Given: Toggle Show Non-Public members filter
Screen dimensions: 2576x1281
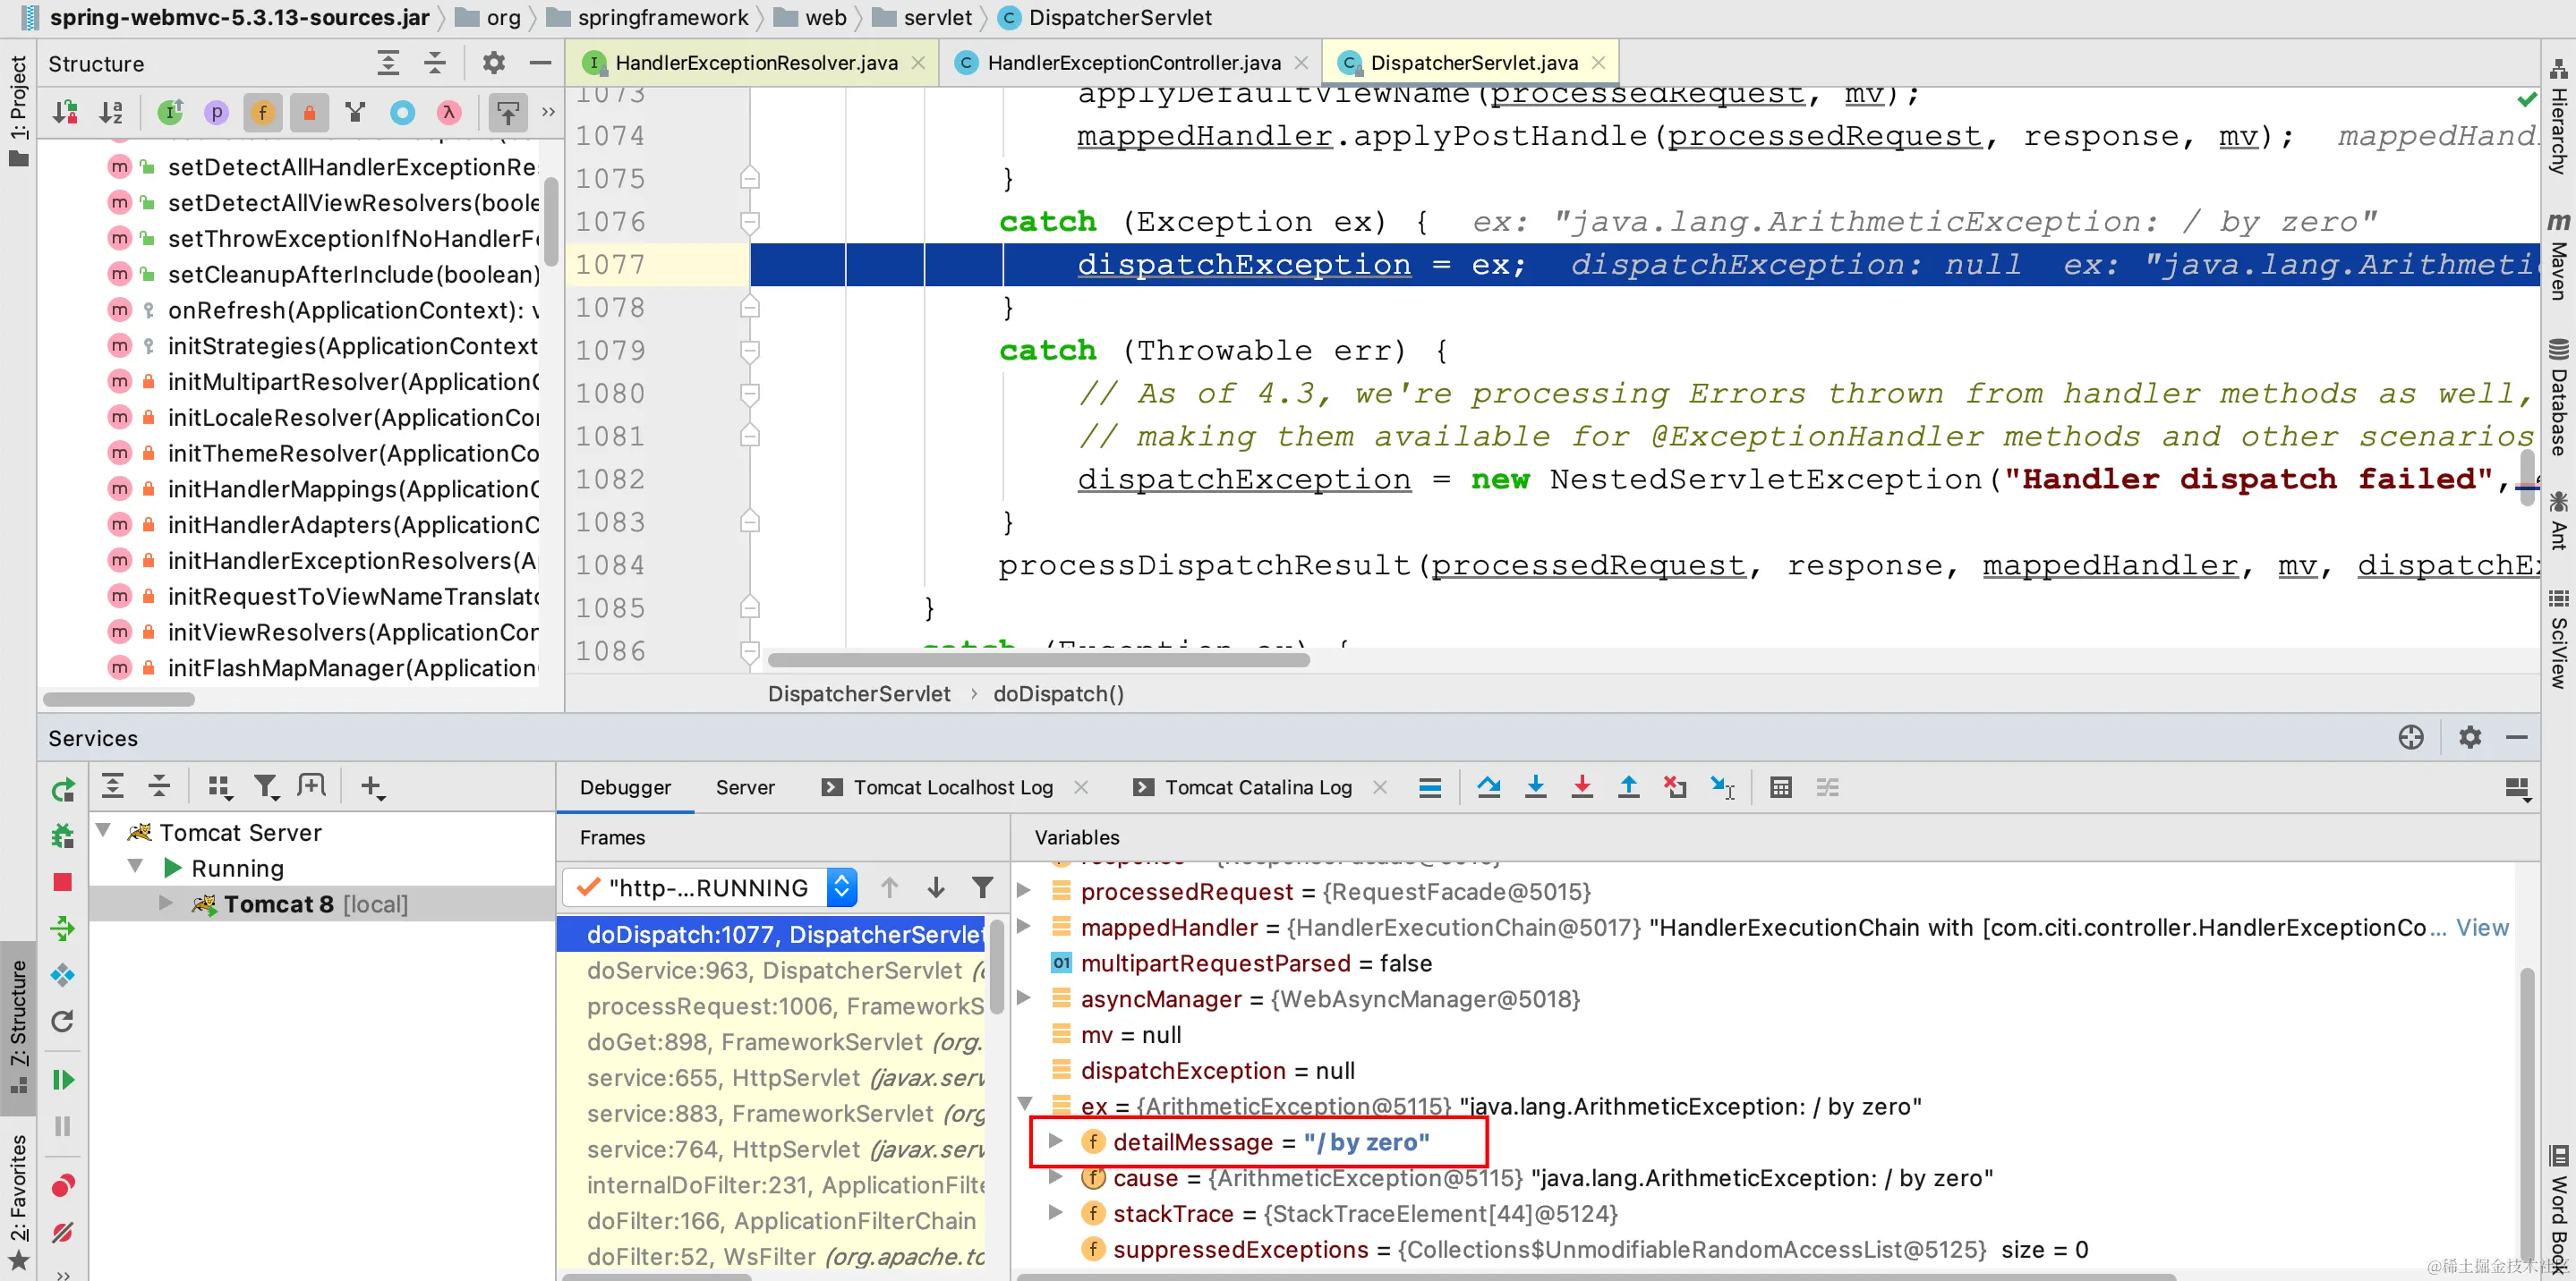Looking at the screenshot, I should pos(309,113).
